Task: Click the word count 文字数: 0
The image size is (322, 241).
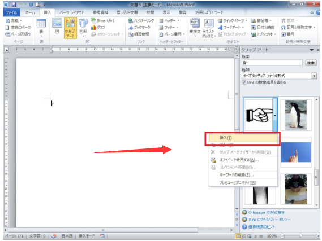Action: pyautogui.click(x=37, y=236)
